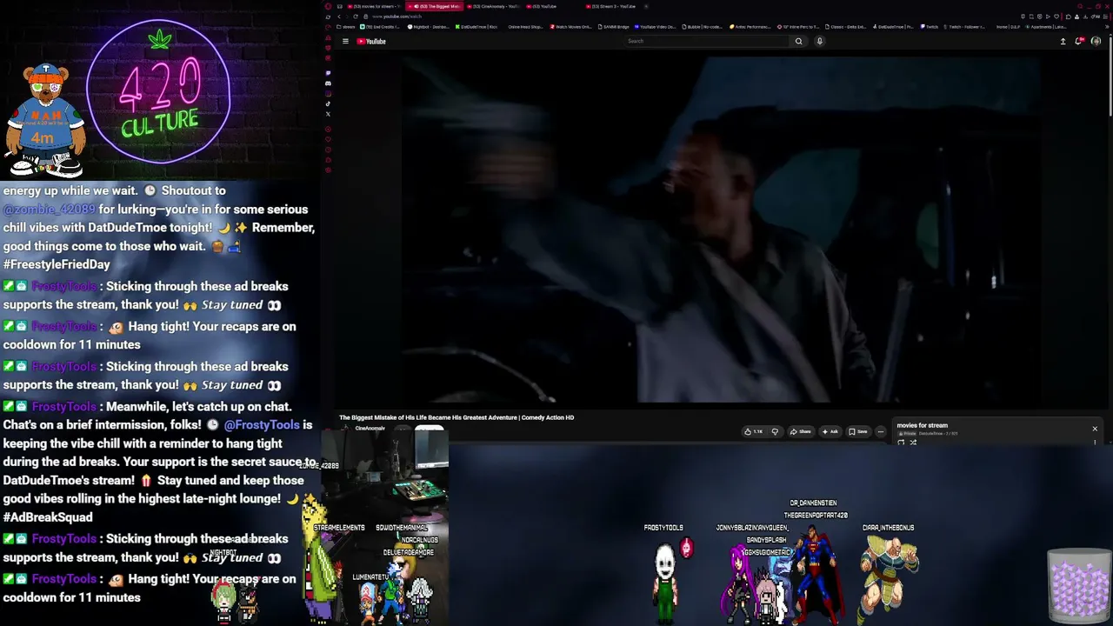The image size is (1113, 626).
Task: Shuffle the movies for stream playlist
Action: point(913,443)
